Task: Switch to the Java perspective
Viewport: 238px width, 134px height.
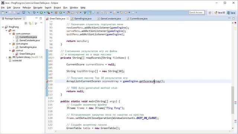Action: pyautogui.click(x=231, y=13)
